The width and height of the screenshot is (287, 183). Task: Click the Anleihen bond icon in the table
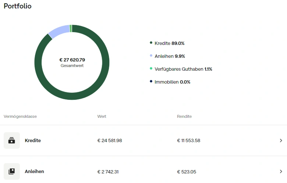(x=12, y=172)
